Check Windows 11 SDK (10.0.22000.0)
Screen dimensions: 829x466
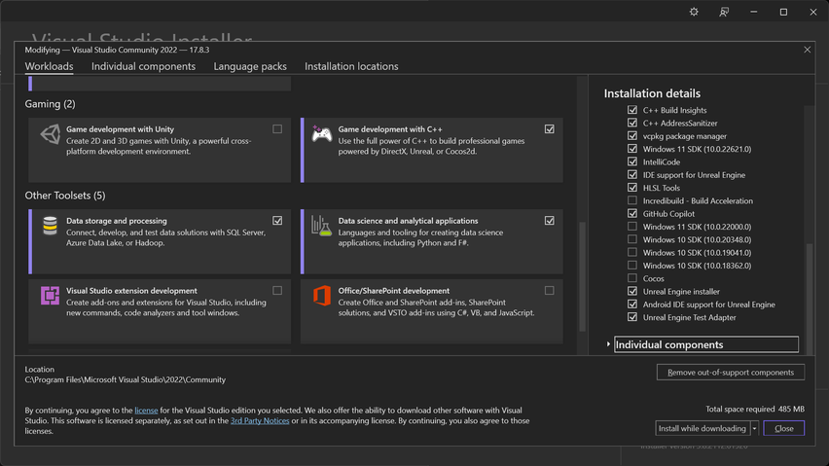click(x=632, y=226)
